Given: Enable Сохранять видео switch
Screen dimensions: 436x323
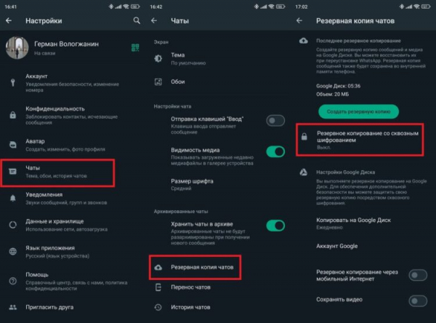Looking at the screenshot, I should coord(418,300).
